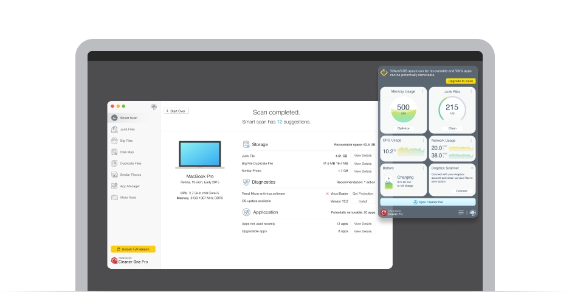Click the support icon in popup footer

point(472,212)
